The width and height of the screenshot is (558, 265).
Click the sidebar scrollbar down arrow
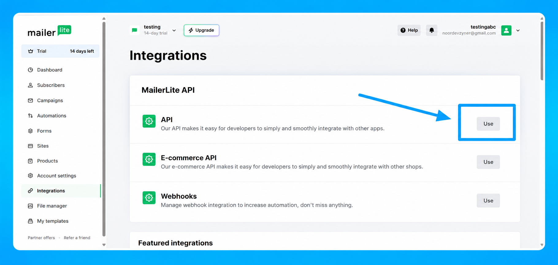tap(104, 245)
